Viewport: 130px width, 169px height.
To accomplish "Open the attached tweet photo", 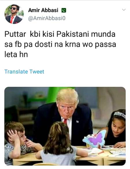I will tap(65, 126).
